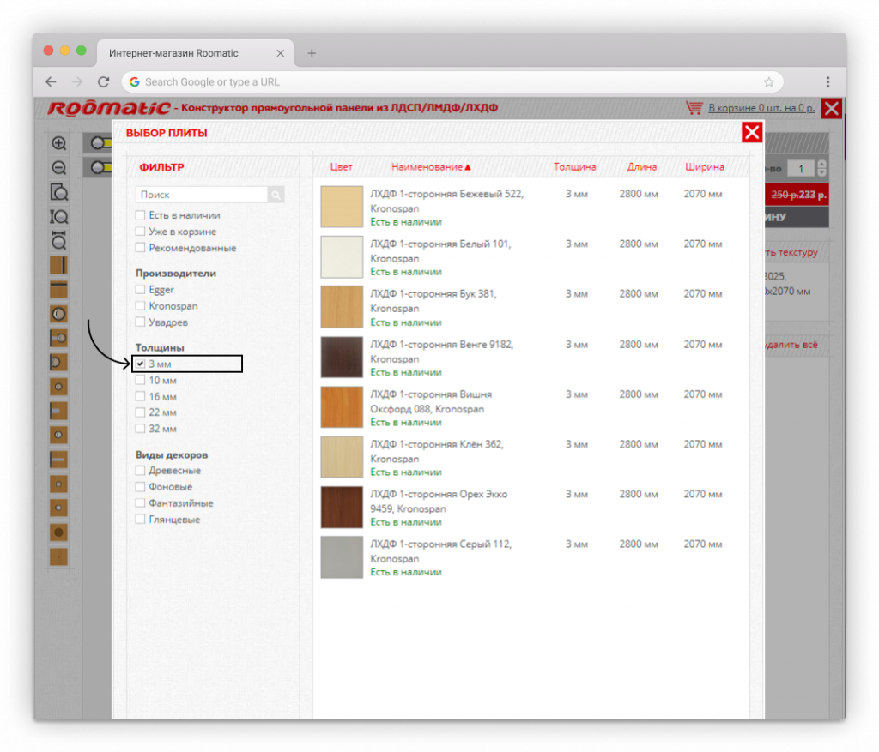Open the 'В корзине 0 шт.' cart link
Screen dimensions: 879x752
tap(761, 108)
